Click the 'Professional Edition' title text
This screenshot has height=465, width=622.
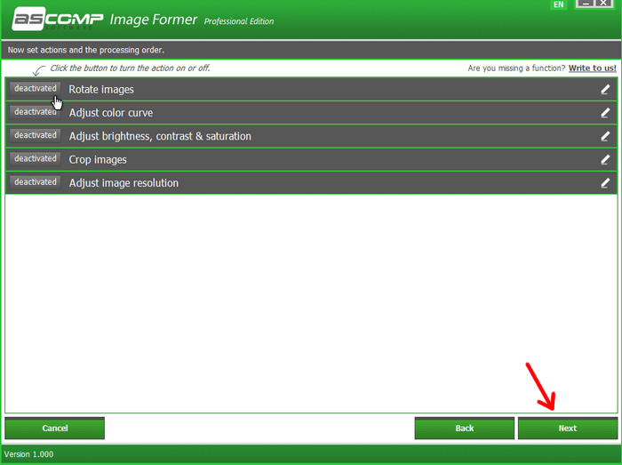239,21
